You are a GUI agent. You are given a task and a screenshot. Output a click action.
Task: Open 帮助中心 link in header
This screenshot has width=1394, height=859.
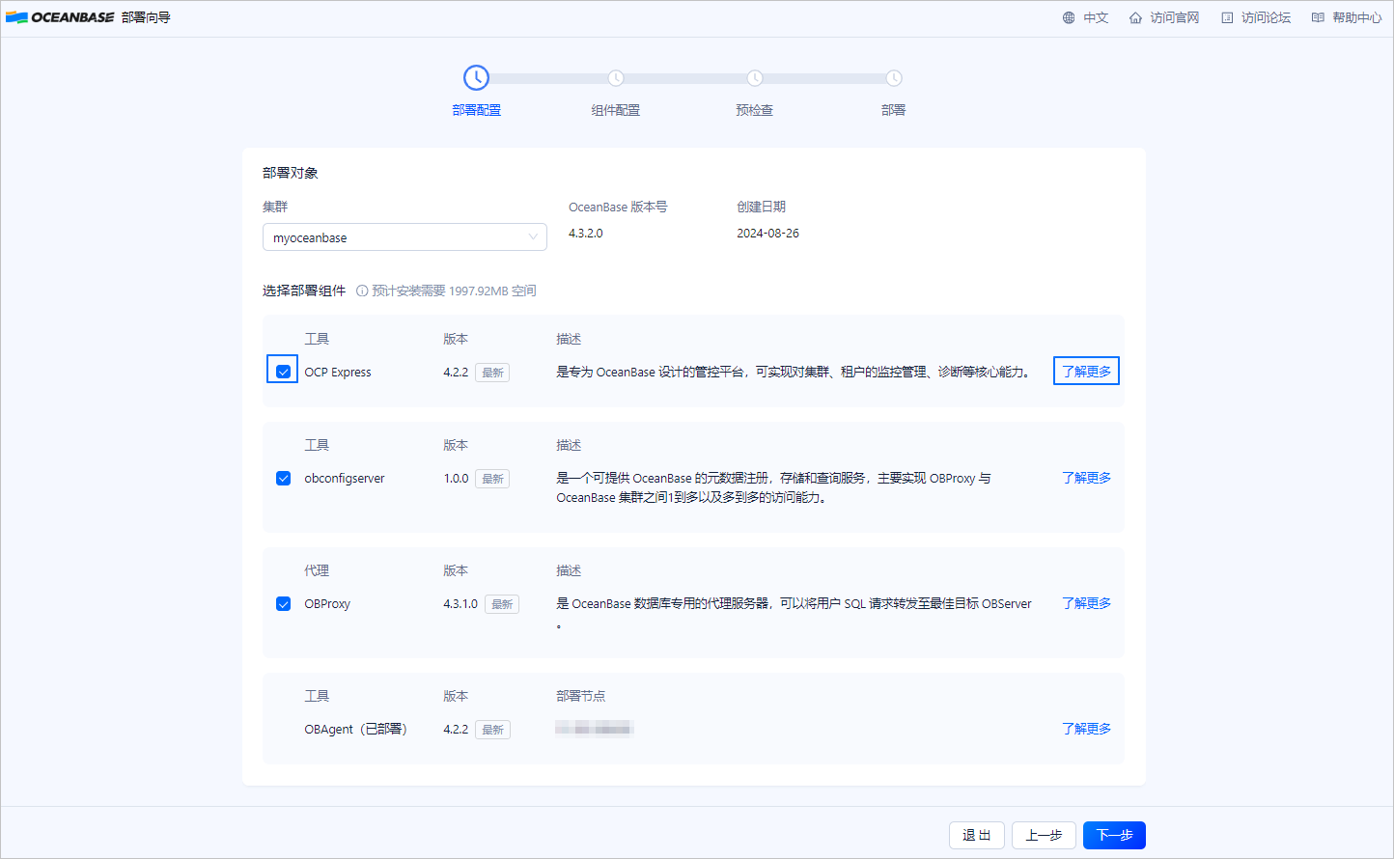[1356, 17]
